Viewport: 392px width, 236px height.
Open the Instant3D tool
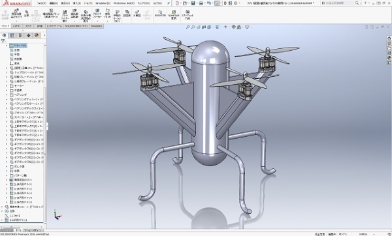(160, 13)
